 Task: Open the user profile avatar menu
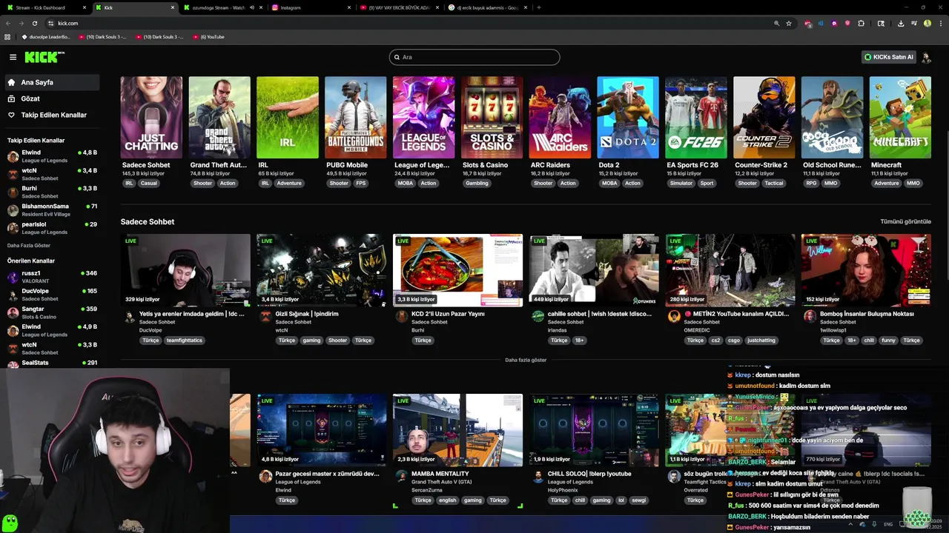pos(926,57)
